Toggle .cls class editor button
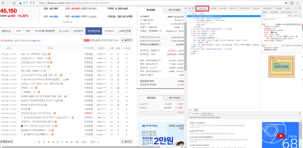 (x=295, y=16)
